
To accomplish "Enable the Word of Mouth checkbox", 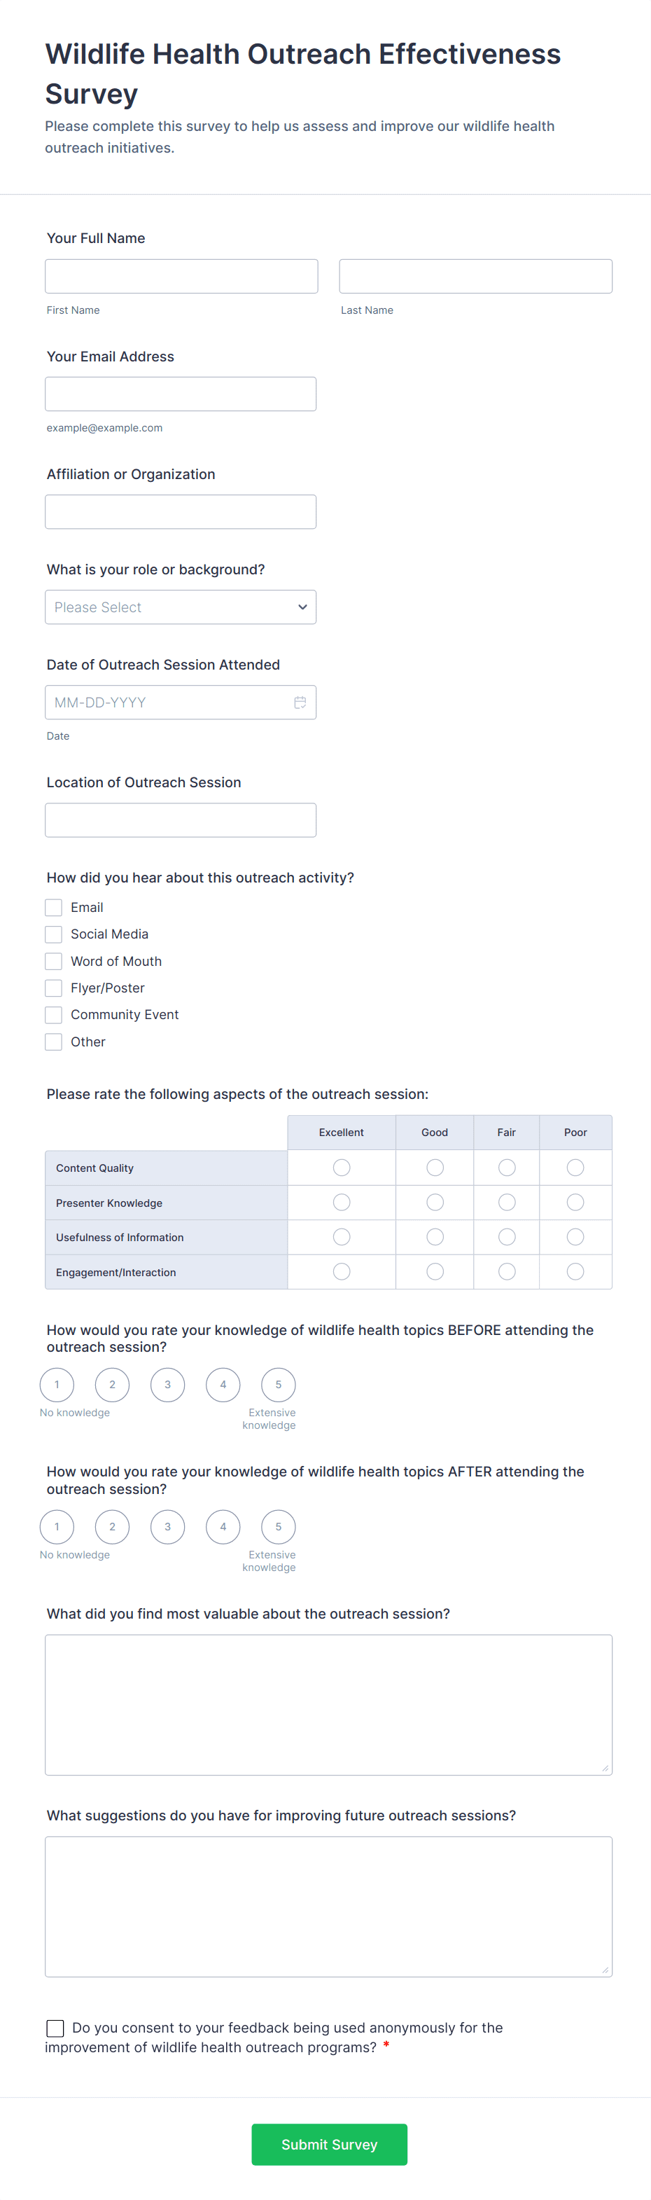I will (53, 961).
